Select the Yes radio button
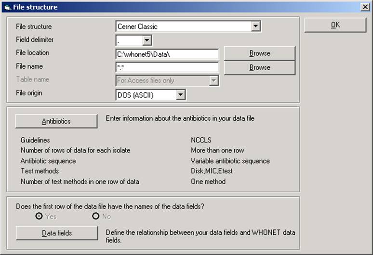This screenshot has width=373, height=255. pos(39,217)
